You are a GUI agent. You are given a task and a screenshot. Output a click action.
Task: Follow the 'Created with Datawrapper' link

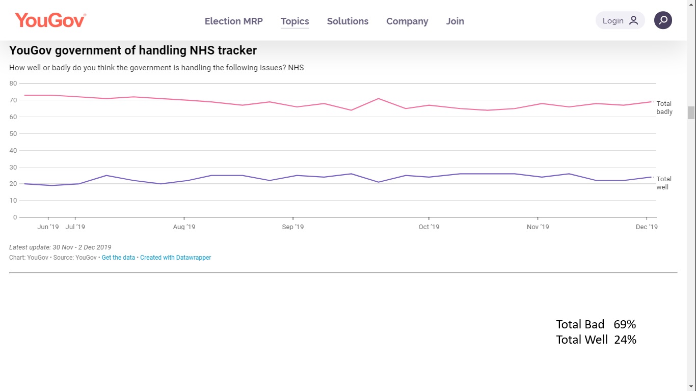(176, 258)
